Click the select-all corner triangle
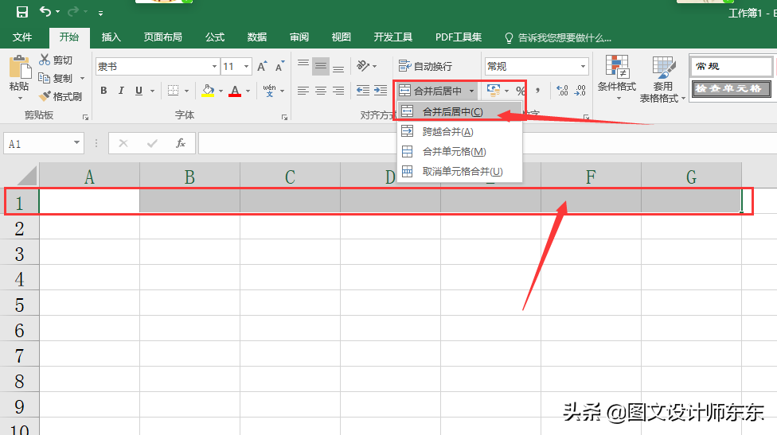This screenshot has height=435, width=777. coord(26,176)
